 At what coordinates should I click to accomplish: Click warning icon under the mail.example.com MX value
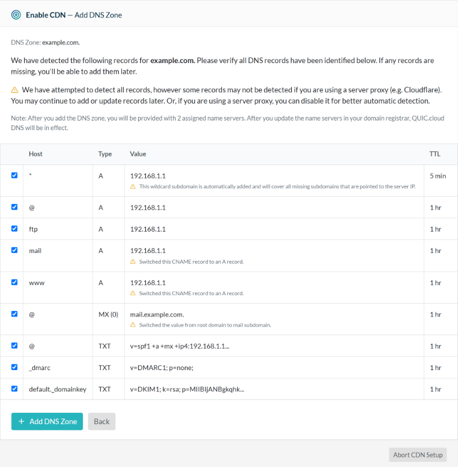click(133, 324)
